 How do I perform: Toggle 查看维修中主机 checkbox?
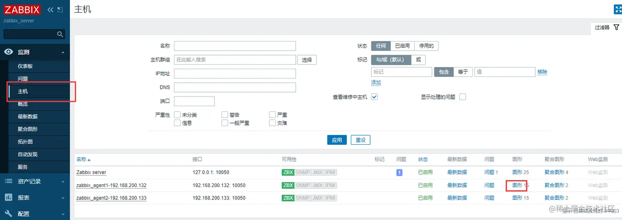(374, 97)
